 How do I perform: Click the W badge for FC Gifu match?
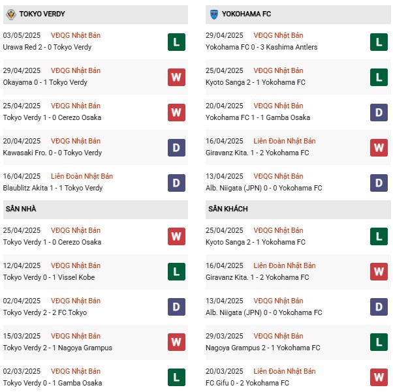[379, 377]
